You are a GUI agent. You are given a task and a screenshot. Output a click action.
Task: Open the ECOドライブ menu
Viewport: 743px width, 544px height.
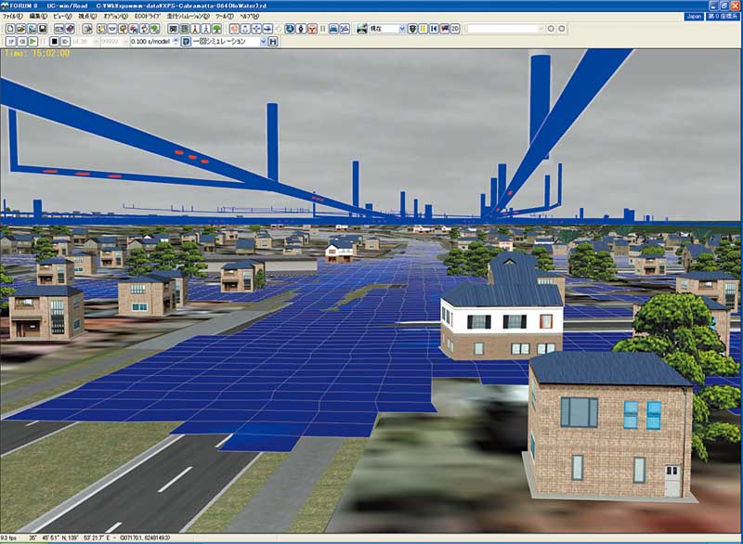(148, 16)
